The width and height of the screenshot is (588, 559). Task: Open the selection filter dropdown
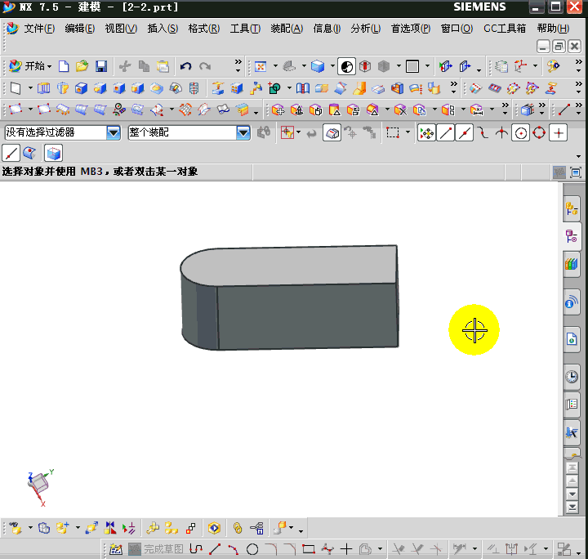click(114, 133)
